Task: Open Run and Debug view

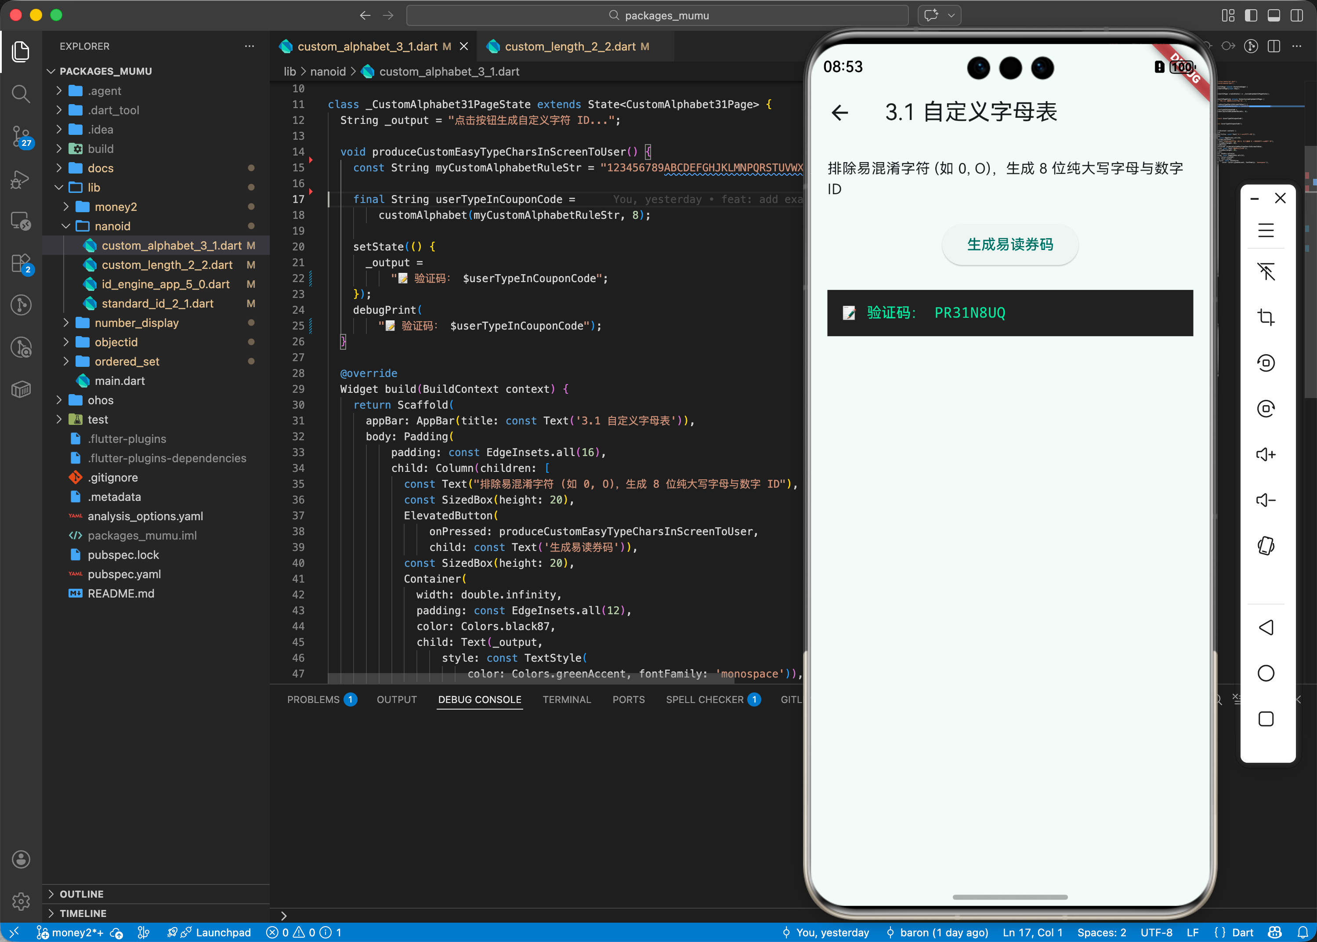Action: click(21, 179)
